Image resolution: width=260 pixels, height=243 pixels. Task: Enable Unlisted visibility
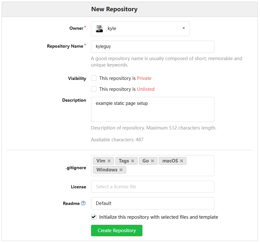click(x=94, y=89)
